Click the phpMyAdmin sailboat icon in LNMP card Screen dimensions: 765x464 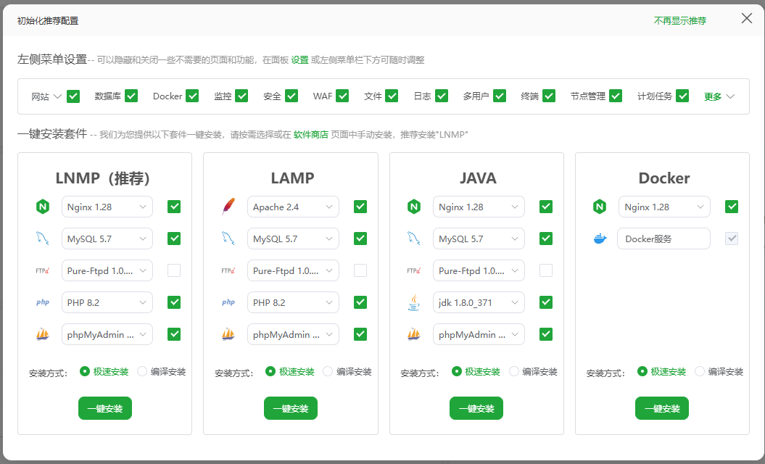(x=43, y=334)
